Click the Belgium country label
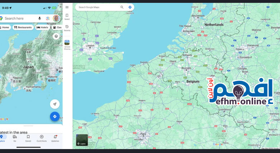The image size is (280, 153). 193,82
